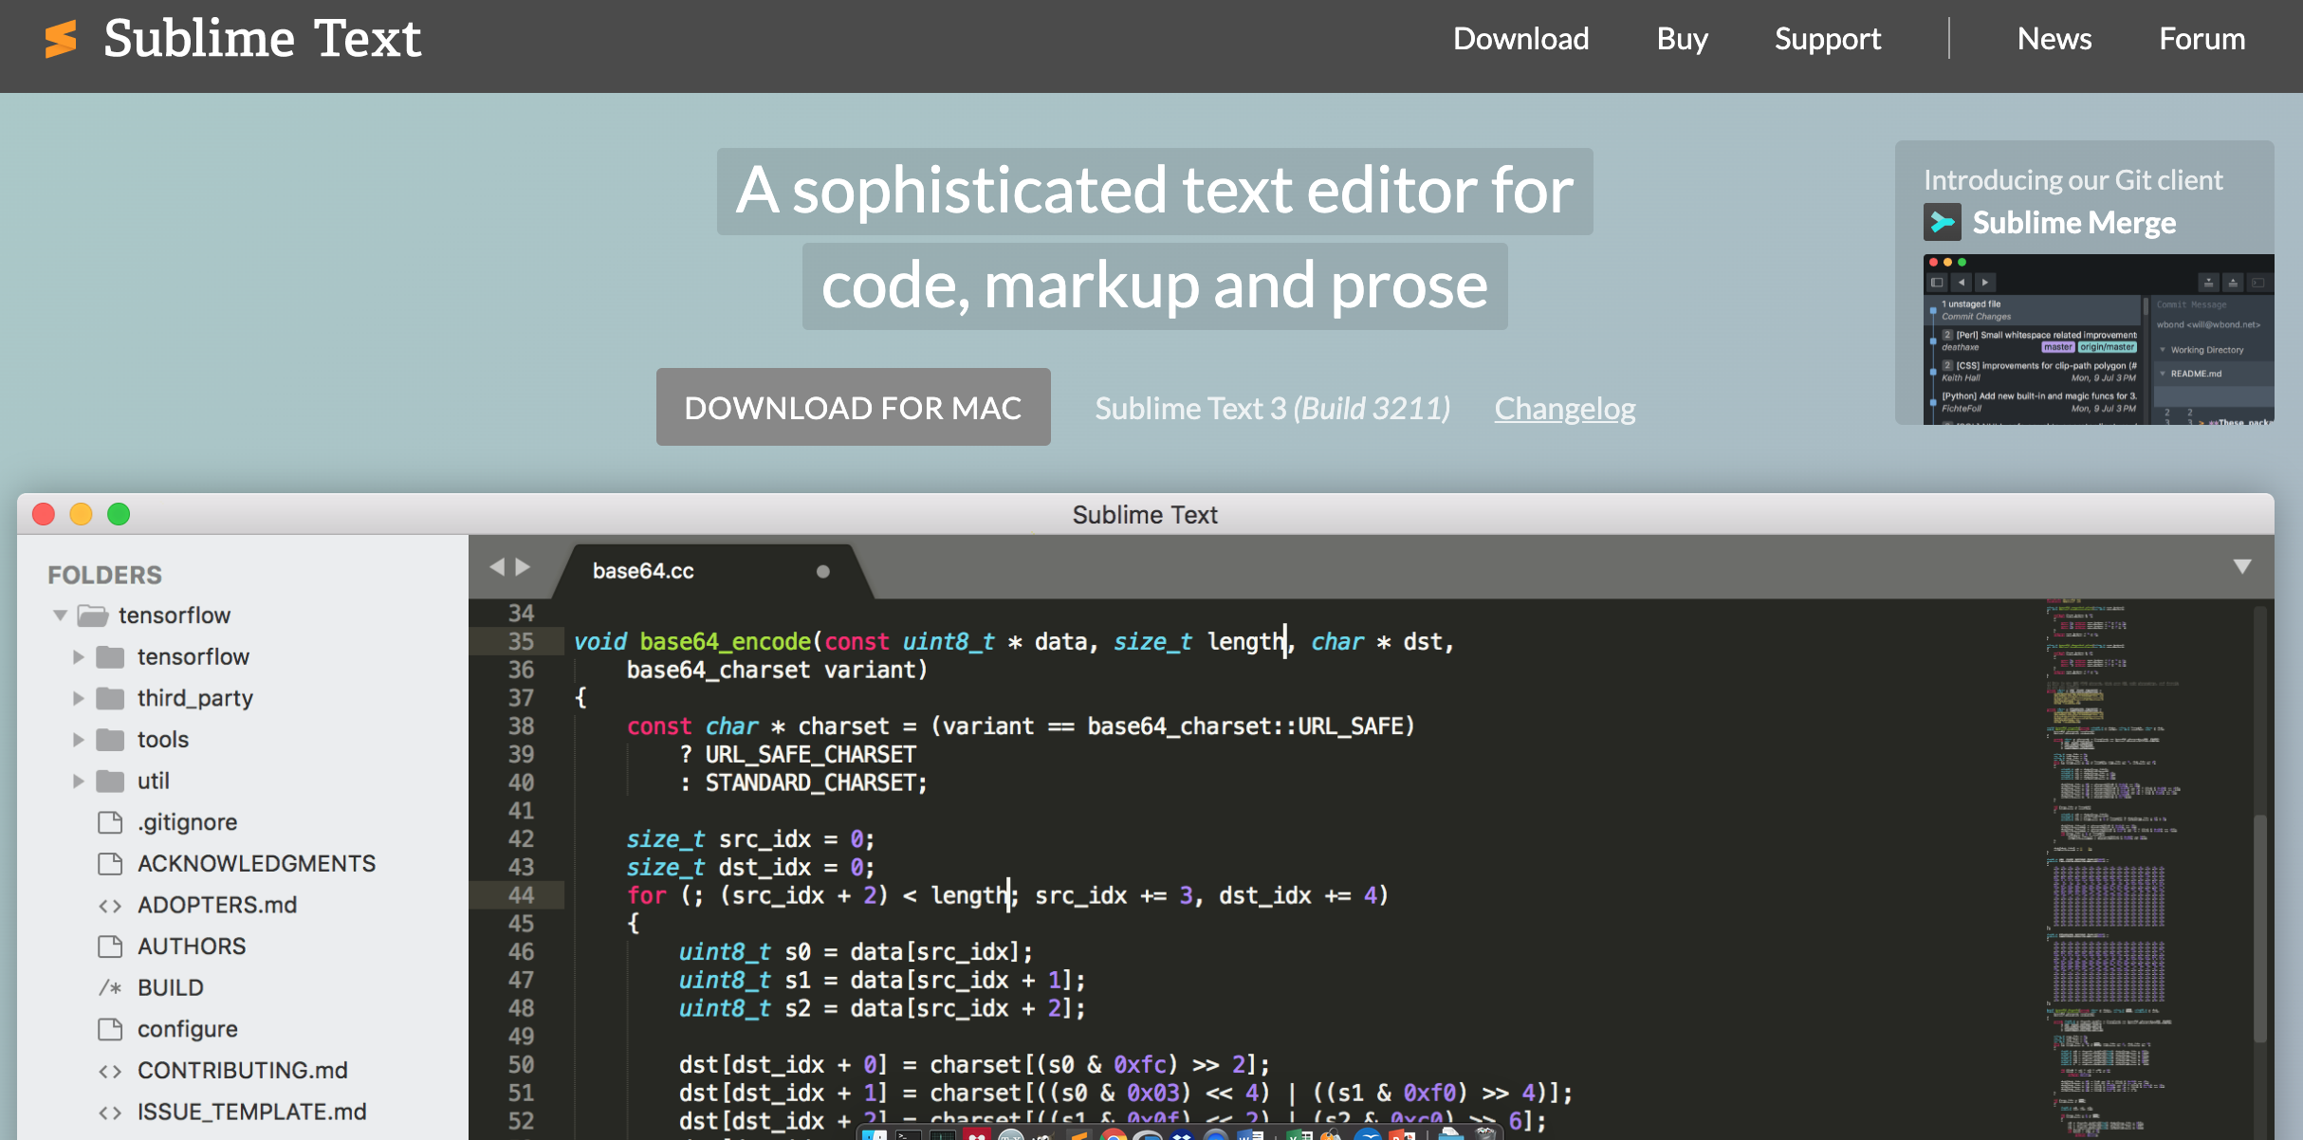This screenshot has width=2303, height=1140.
Task: Go to the Forum page
Action: tap(2202, 39)
